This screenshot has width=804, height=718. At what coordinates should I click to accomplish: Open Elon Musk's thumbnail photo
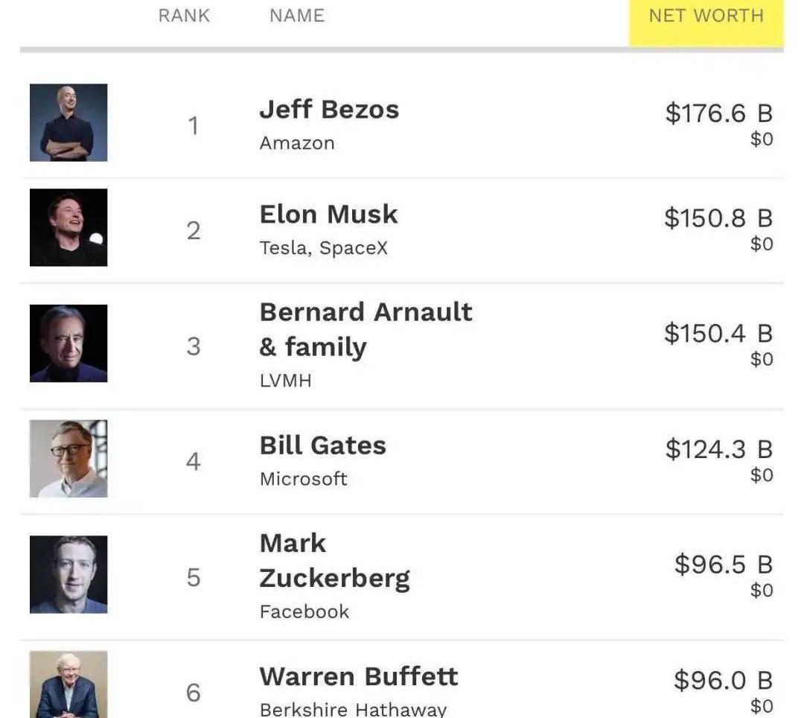click(68, 227)
